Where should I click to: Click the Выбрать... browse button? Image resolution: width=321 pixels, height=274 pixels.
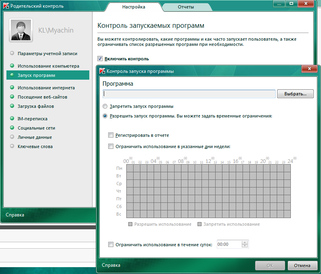pyautogui.click(x=295, y=94)
